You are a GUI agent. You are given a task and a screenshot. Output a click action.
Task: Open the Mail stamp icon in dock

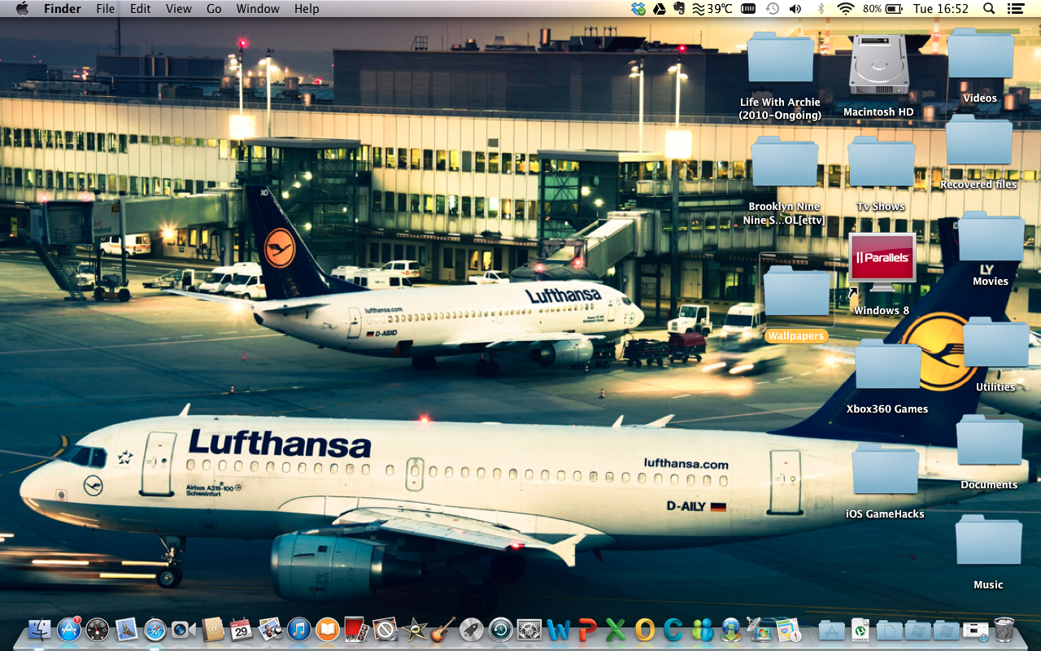pos(126,629)
